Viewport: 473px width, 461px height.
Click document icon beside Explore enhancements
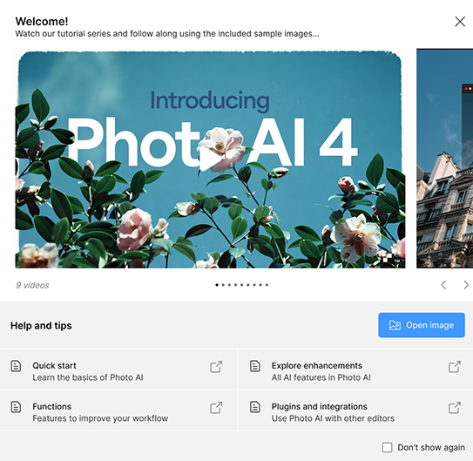pyautogui.click(x=254, y=366)
